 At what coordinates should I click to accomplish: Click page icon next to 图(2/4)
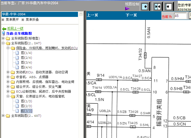click(17, 58)
